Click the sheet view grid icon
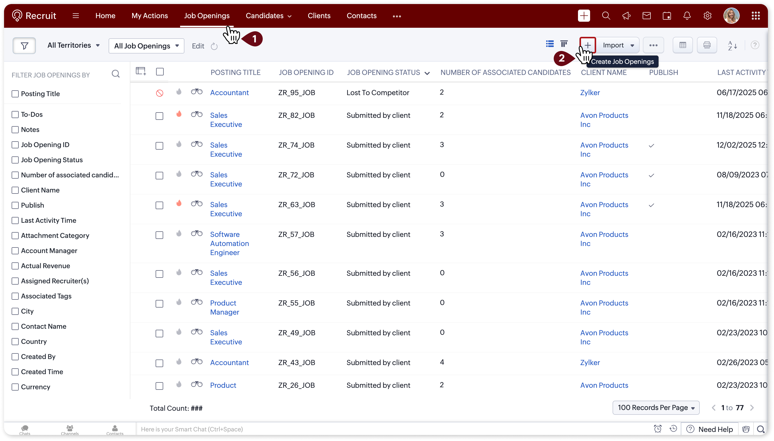774x441 pixels. click(x=683, y=45)
